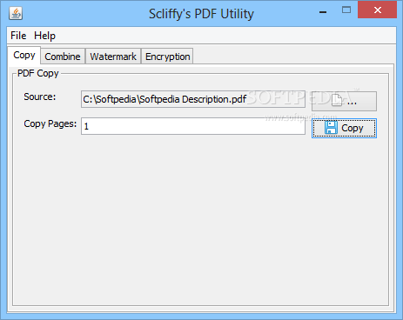Viewport: 403px width, 320px height.
Task: Click the Copy Pages input field
Action: tap(193, 126)
